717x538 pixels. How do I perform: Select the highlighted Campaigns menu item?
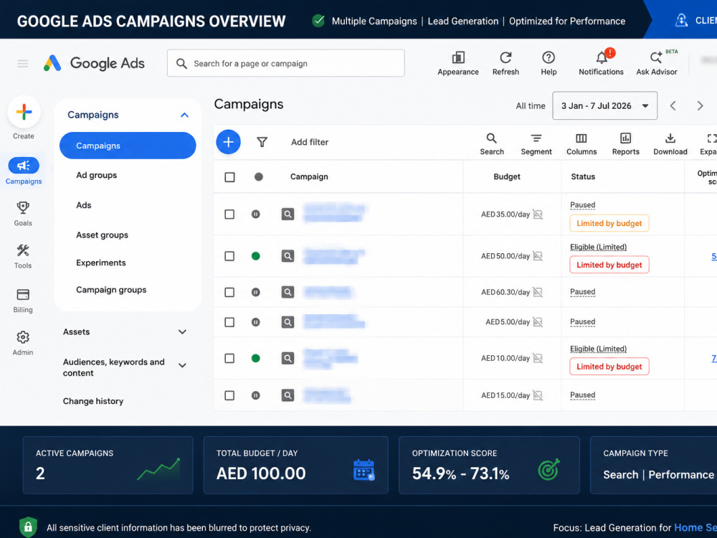click(128, 146)
